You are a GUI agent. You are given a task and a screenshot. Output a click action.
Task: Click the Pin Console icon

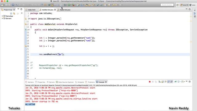tap(175, 82)
